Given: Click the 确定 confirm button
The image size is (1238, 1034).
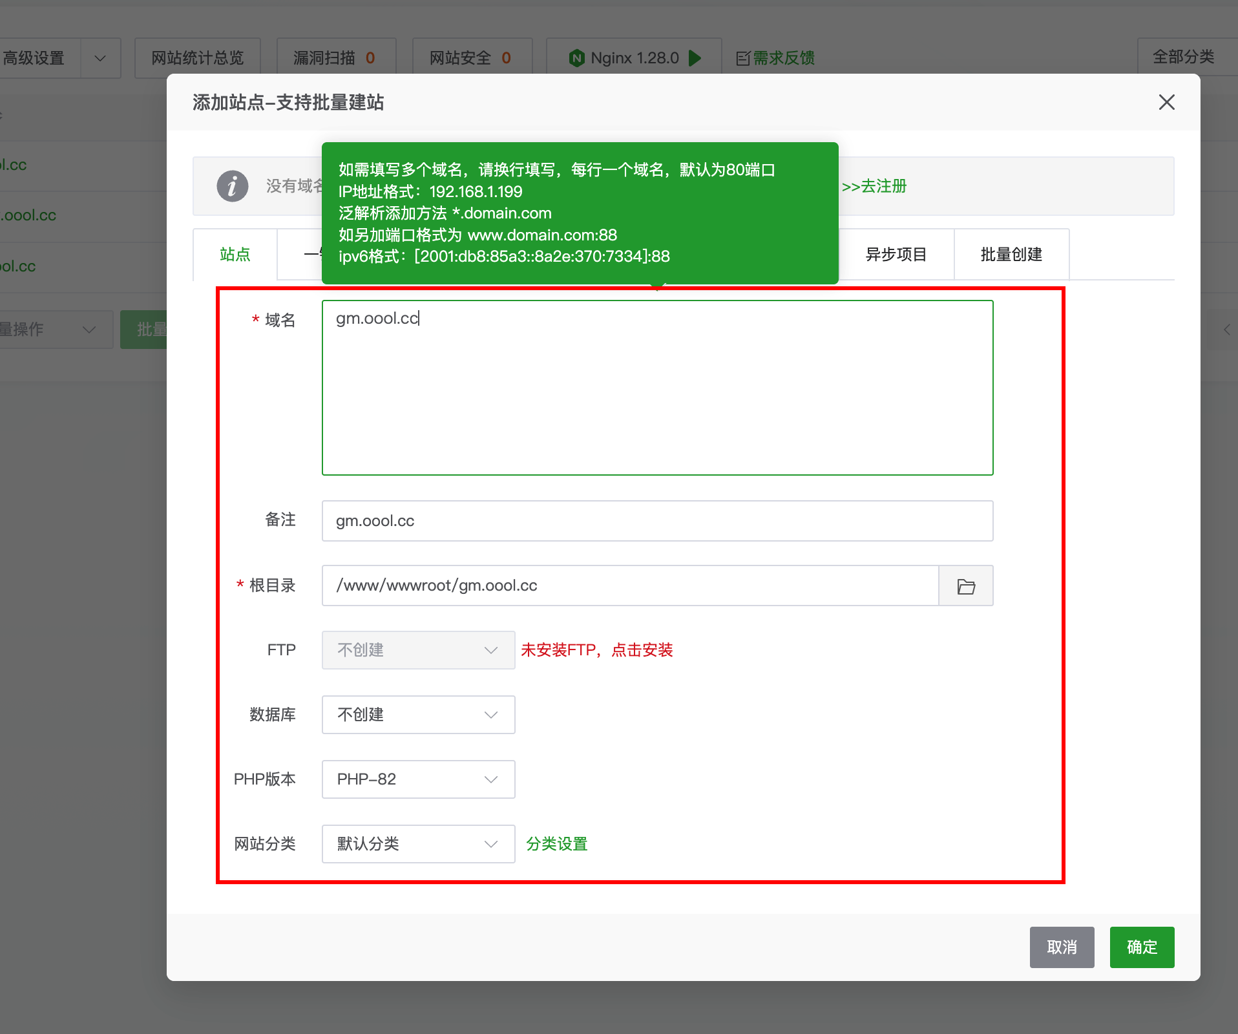Looking at the screenshot, I should pos(1141,947).
